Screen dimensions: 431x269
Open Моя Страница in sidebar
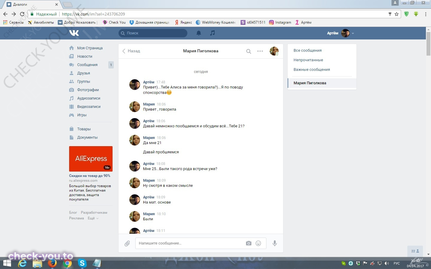coord(90,48)
